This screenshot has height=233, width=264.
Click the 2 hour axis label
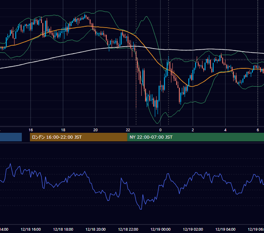click(x=193, y=130)
